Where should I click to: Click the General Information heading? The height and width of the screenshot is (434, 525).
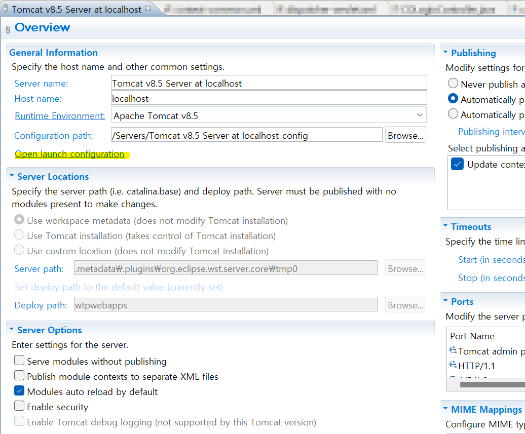54,53
